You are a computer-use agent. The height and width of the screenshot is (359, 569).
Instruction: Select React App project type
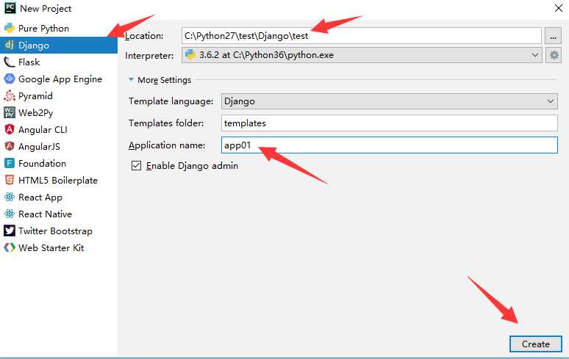coord(59,197)
